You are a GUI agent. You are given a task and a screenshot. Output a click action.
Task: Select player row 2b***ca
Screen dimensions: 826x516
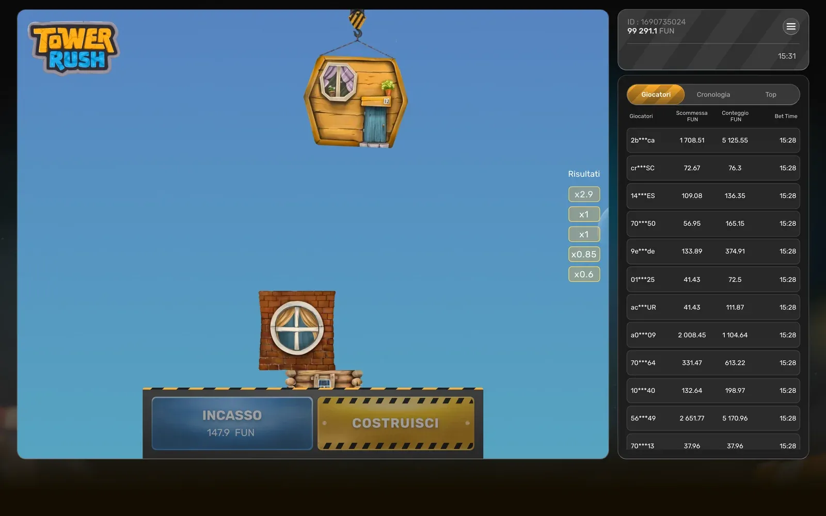[713, 140]
